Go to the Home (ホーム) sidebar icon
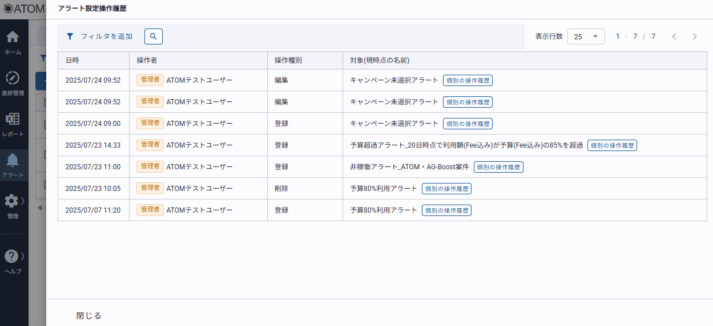713x326 pixels. pyautogui.click(x=13, y=38)
